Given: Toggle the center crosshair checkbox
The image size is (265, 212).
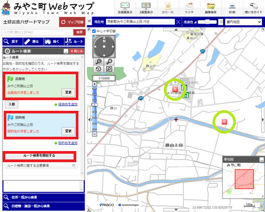Looking at the screenshot, I should (94, 31).
